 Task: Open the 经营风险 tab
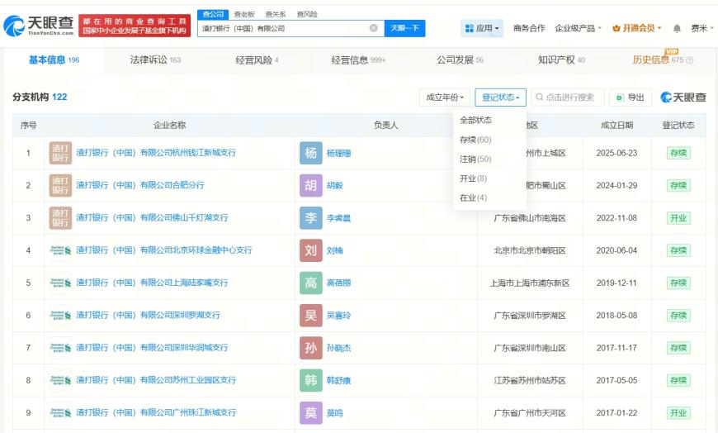257,60
